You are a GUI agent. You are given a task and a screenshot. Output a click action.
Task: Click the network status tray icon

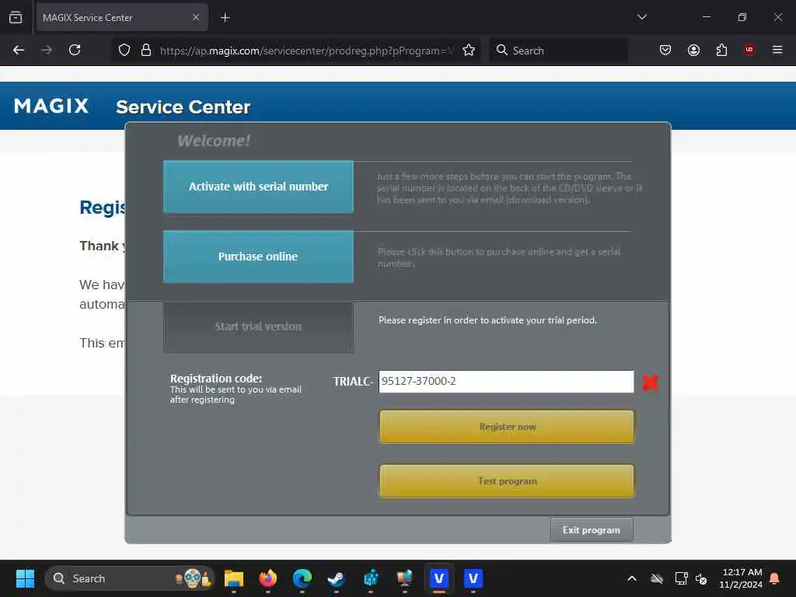pyautogui.click(x=681, y=578)
